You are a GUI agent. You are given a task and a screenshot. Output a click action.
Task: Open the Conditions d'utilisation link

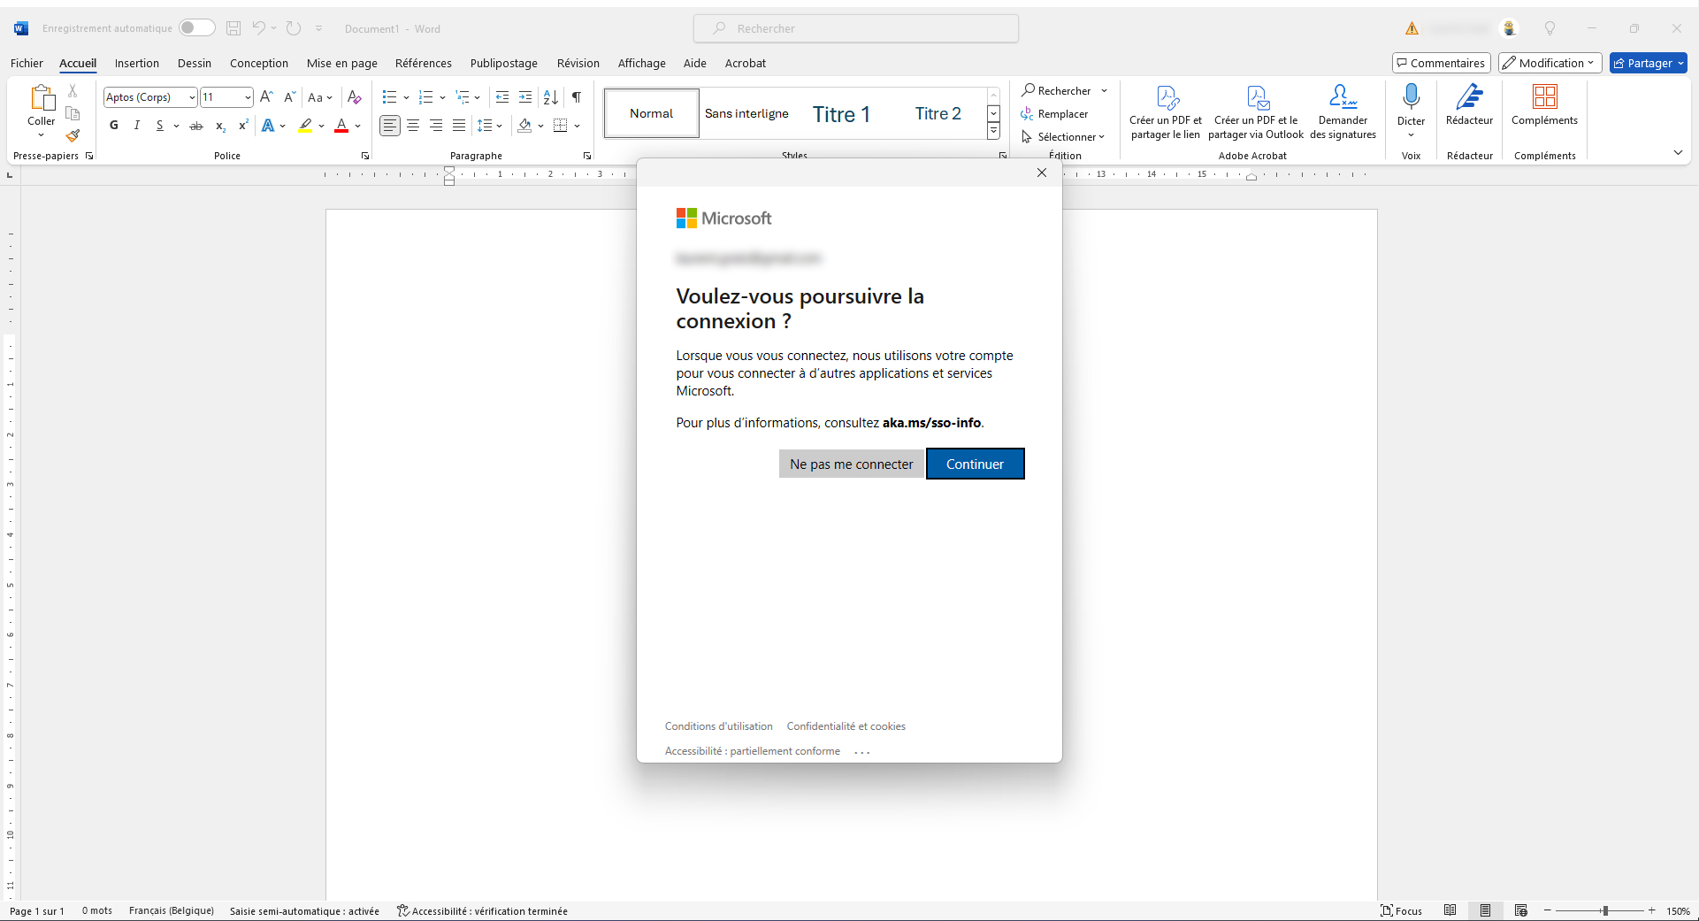tap(718, 725)
